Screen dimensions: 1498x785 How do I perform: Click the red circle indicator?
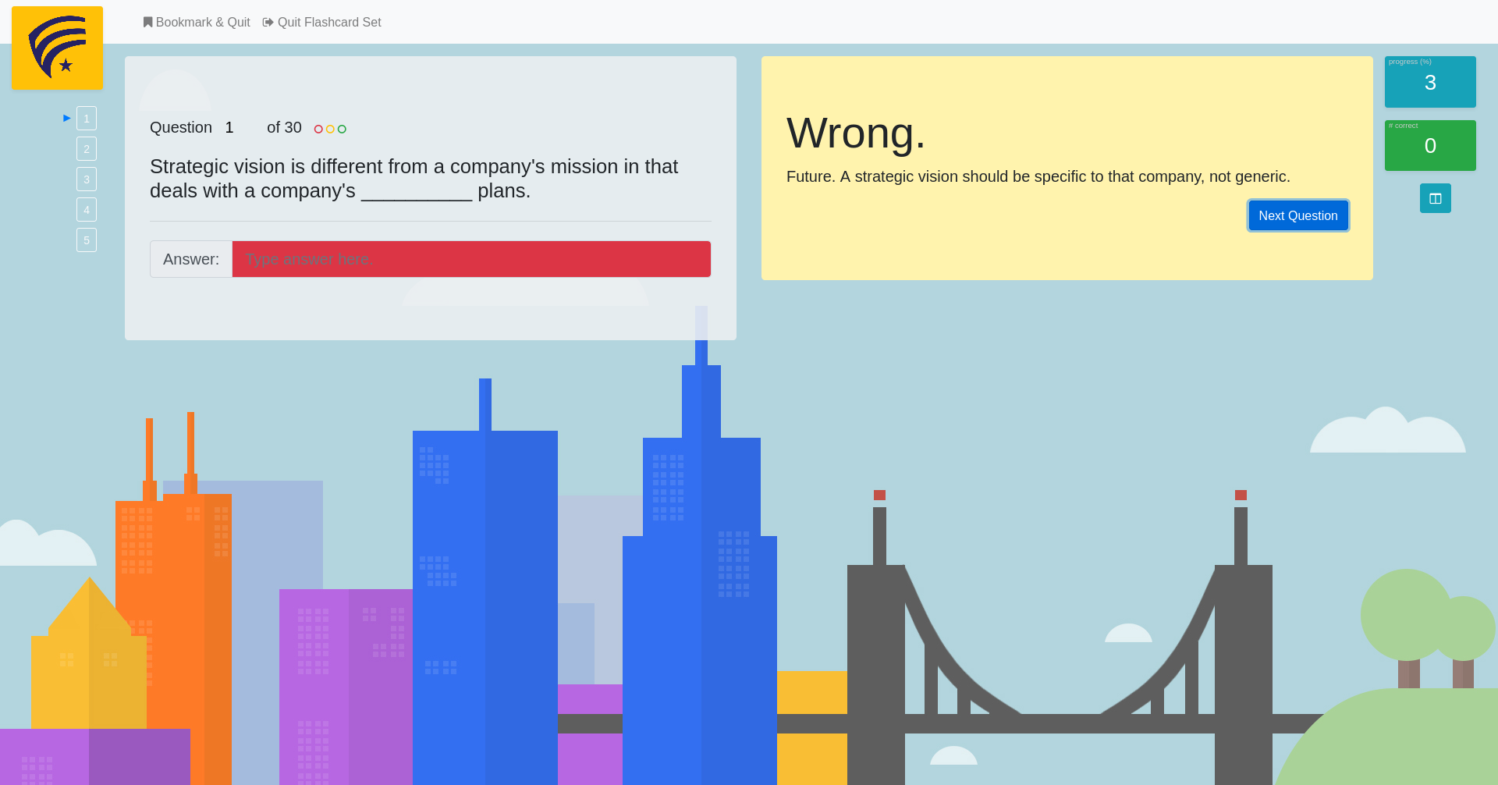318,130
